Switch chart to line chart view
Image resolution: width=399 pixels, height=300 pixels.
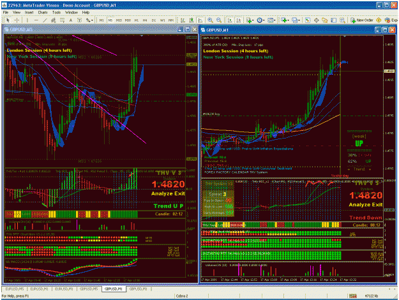[200, 20]
